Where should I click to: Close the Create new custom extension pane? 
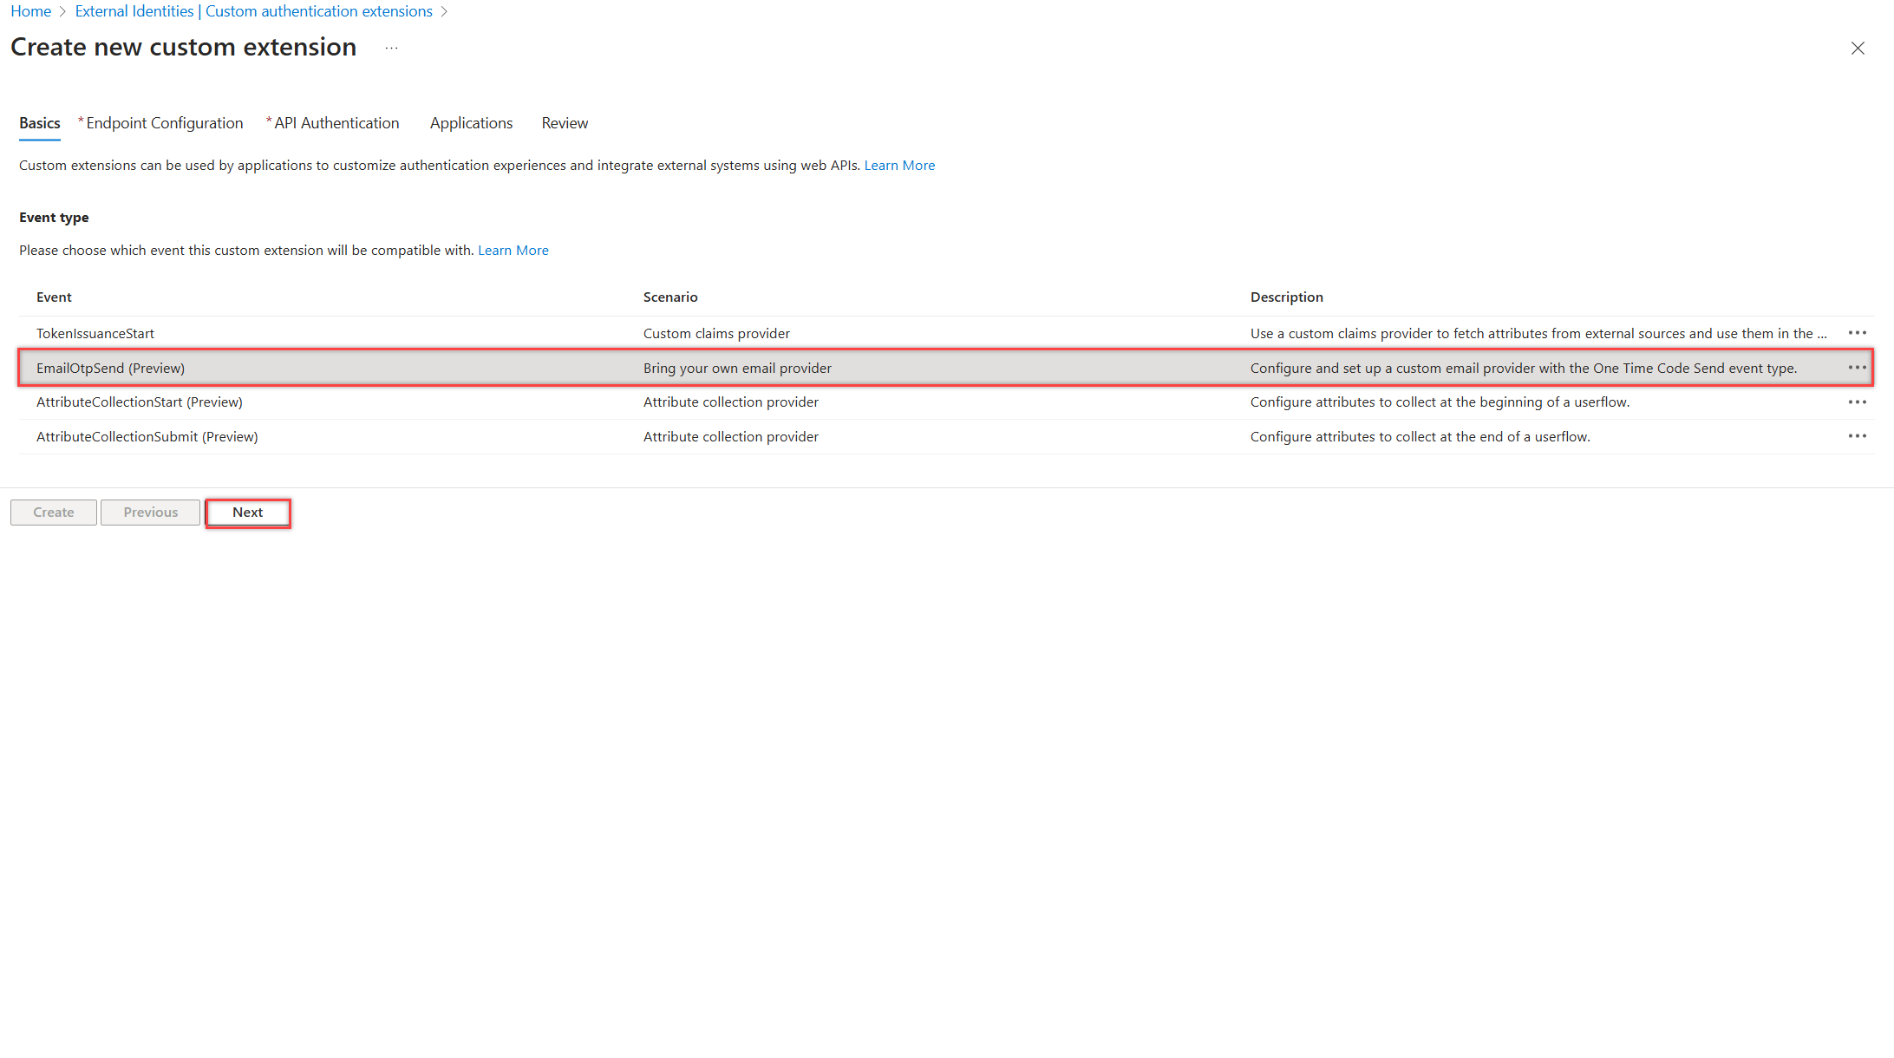pos(1858,49)
